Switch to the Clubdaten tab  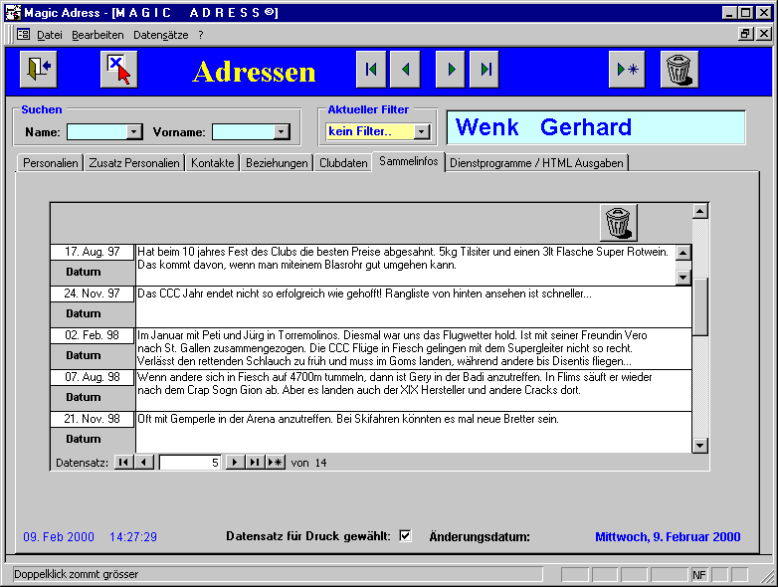(343, 163)
